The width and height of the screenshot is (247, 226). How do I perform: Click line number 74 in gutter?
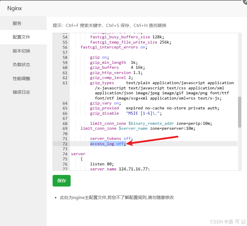click(65, 154)
